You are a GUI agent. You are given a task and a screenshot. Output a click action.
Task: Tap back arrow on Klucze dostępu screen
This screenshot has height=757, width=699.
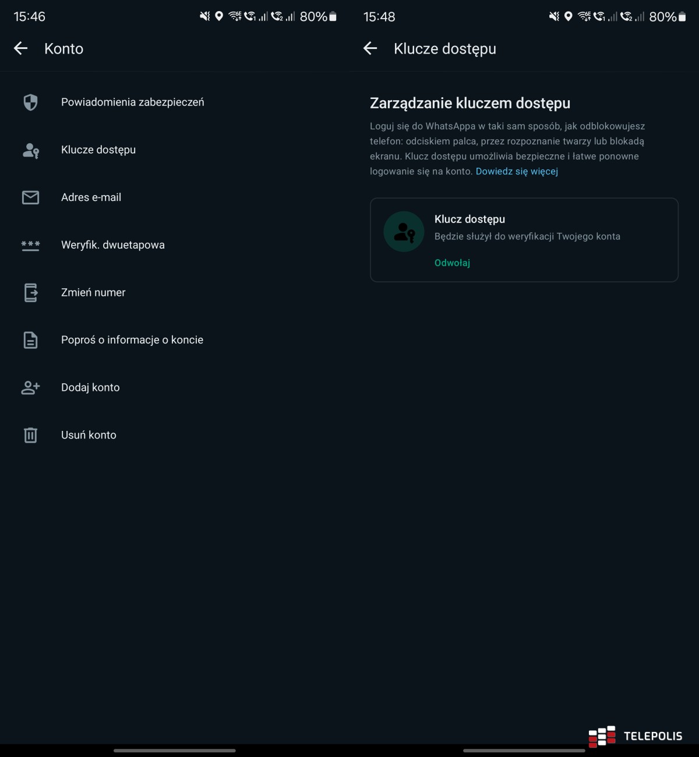[370, 49]
